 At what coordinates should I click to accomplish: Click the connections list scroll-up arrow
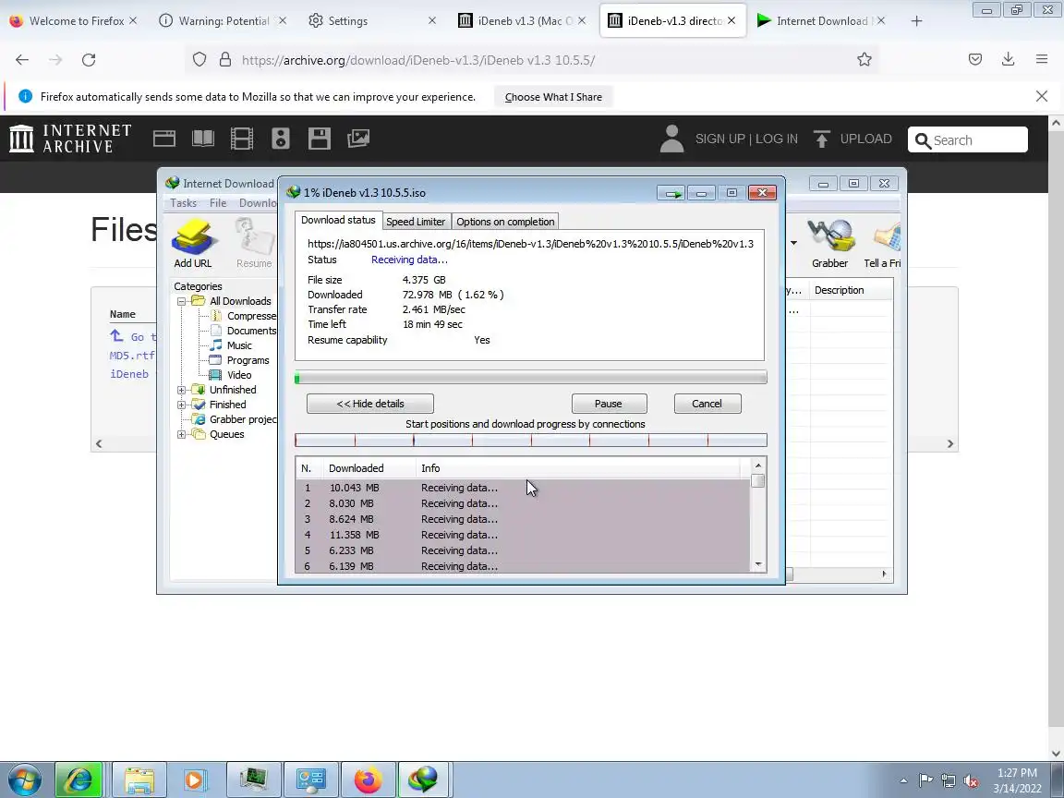pos(758,465)
